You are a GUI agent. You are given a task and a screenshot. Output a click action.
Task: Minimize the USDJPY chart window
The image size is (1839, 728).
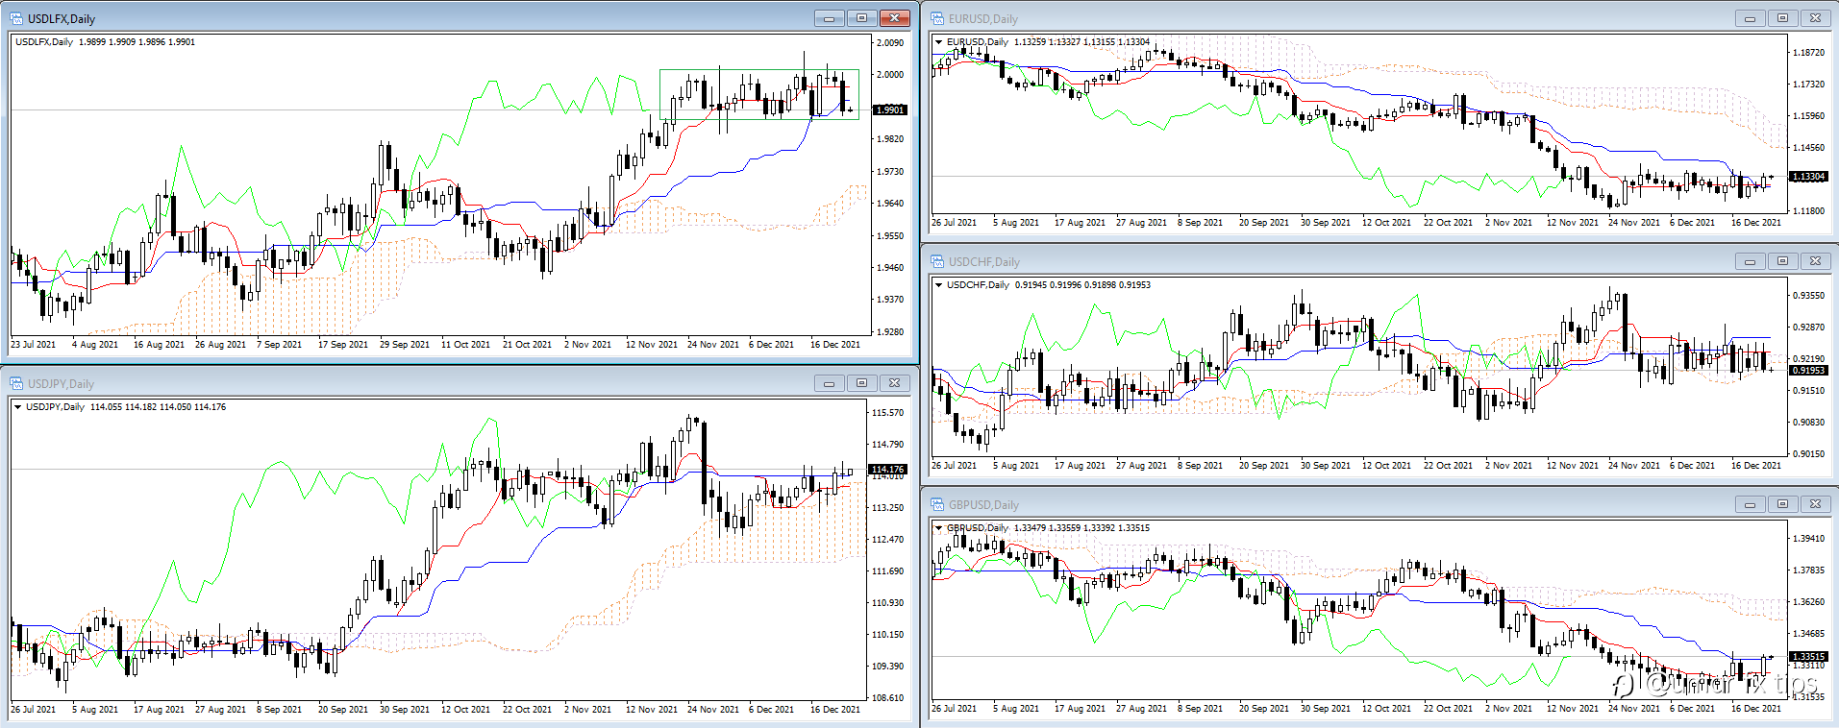[x=829, y=383]
